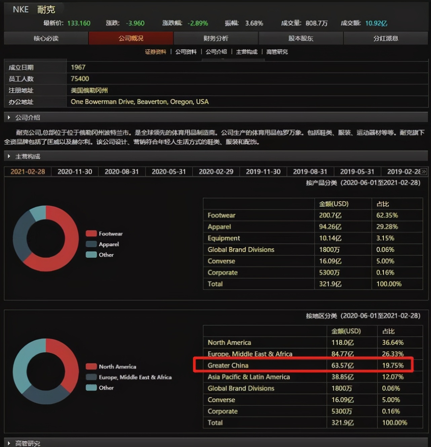Expand the 高管研究 section at the bottom
431x447 pixels.
pyautogui.click(x=9, y=443)
